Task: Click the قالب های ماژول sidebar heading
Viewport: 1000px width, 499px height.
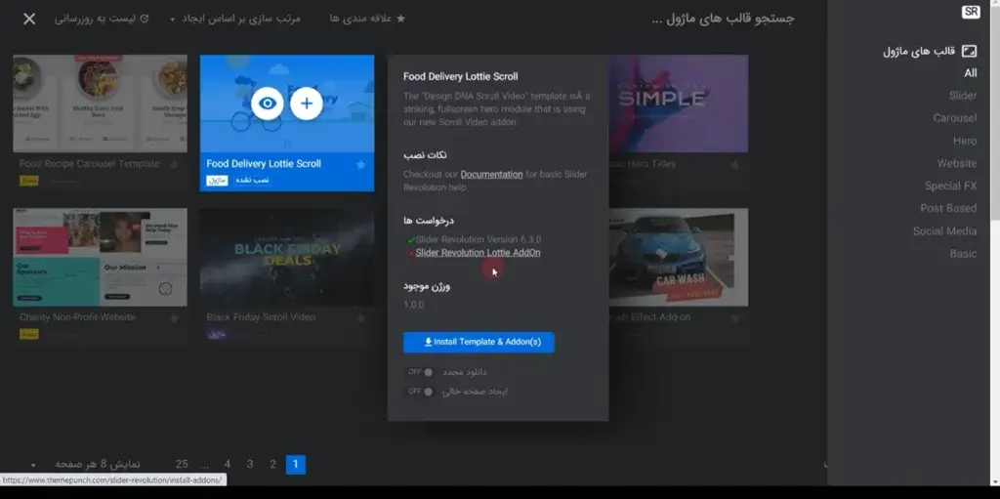Action: 919,51
